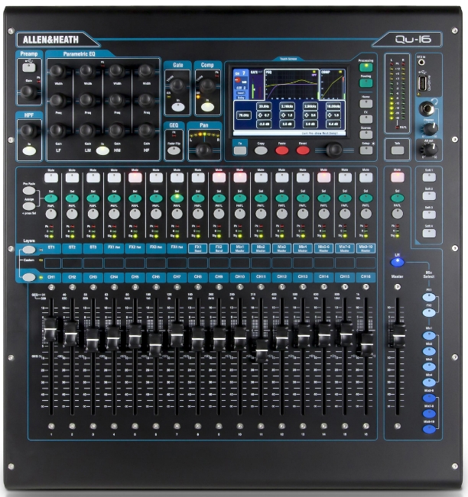Viewport: 468px width, 497px height.
Task: Select channel CH1 with its Sel key
Action: (x=51, y=198)
